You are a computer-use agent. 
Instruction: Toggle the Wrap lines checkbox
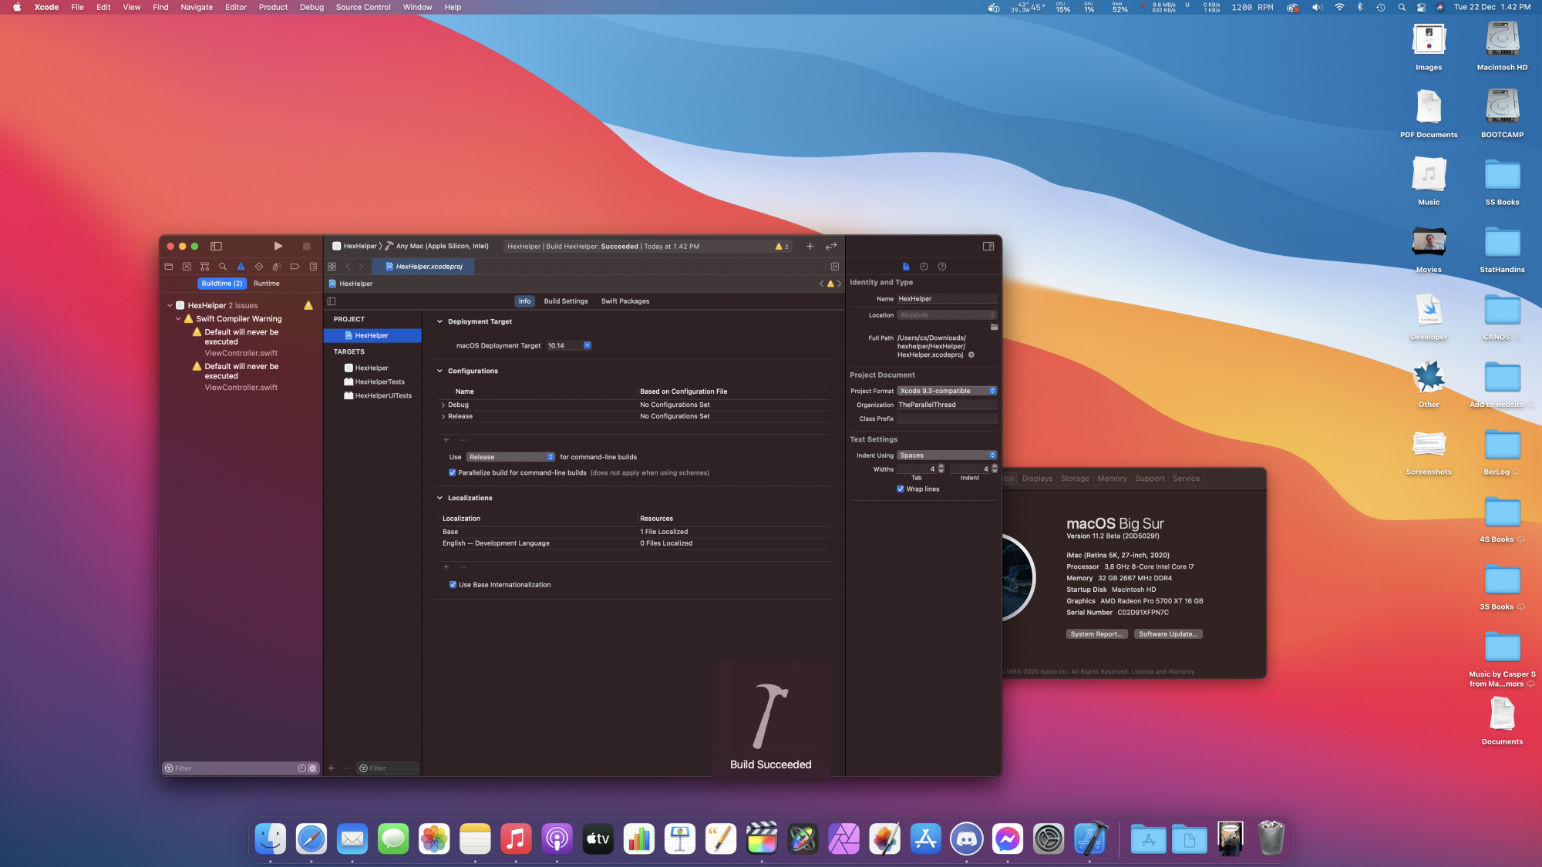(901, 489)
